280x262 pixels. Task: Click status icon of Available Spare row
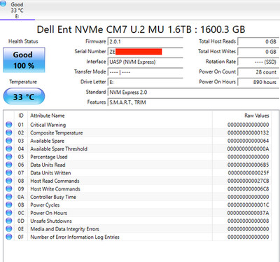[9, 140]
